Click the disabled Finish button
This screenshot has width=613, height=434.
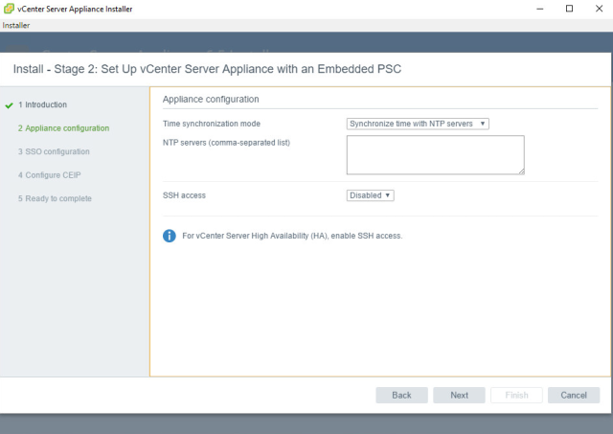click(516, 396)
